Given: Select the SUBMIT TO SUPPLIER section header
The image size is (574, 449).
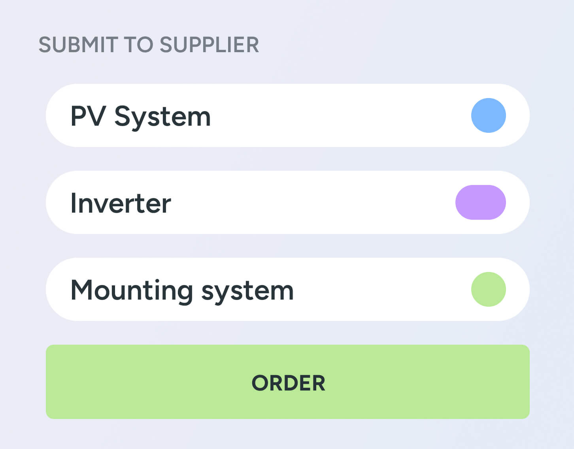Looking at the screenshot, I should [x=149, y=44].
